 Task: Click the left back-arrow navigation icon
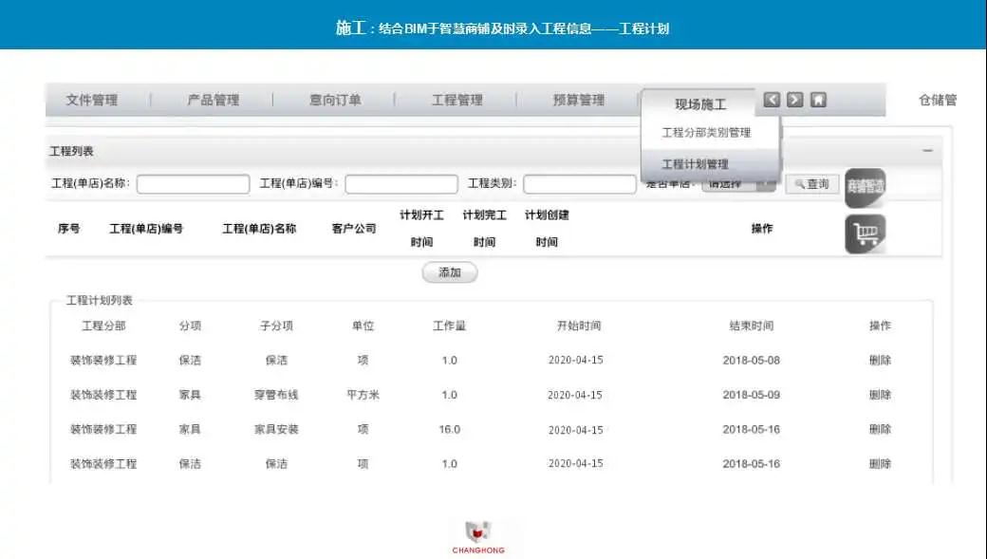[772, 100]
